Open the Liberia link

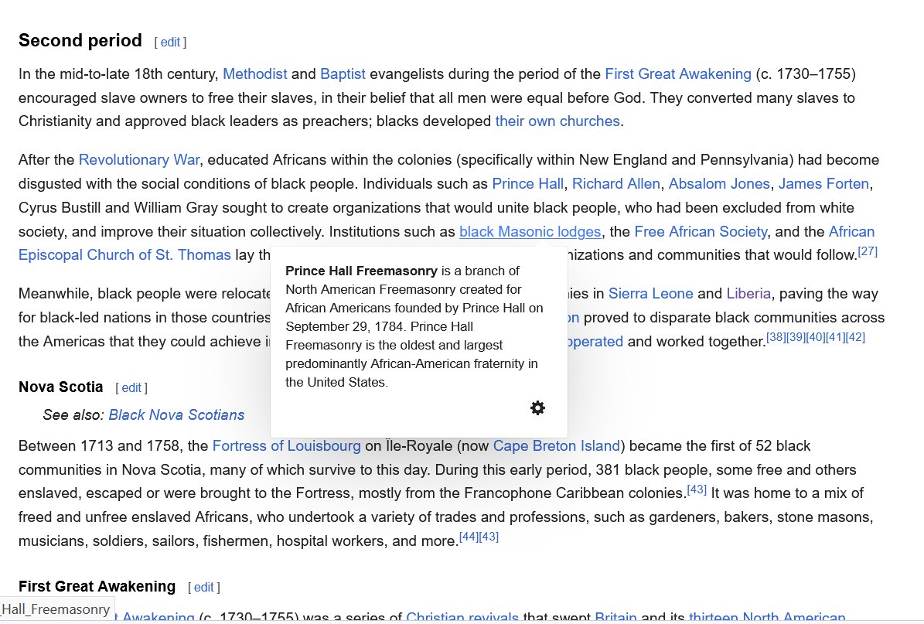(748, 294)
